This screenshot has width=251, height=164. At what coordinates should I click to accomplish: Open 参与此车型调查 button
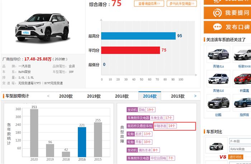tap(182, 4)
